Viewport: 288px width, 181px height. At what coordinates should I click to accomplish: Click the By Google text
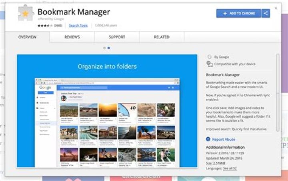pyautogui.click(x=222, y=57)
